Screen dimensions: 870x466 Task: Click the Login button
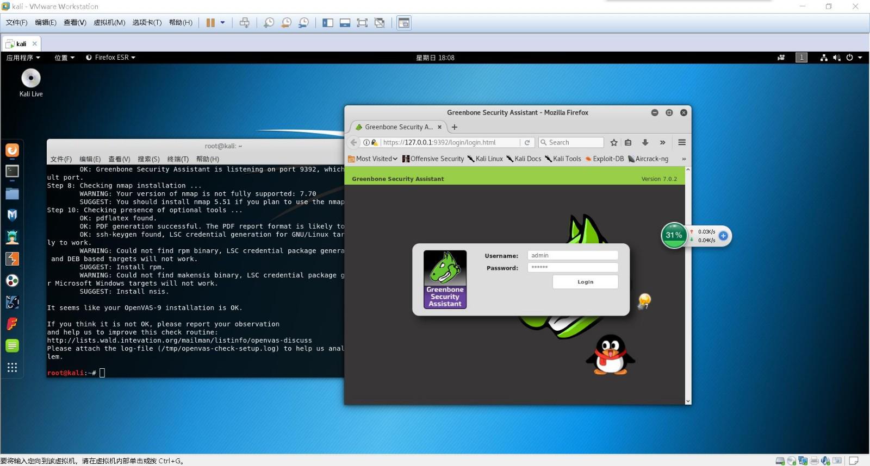[x=585, y=282]
